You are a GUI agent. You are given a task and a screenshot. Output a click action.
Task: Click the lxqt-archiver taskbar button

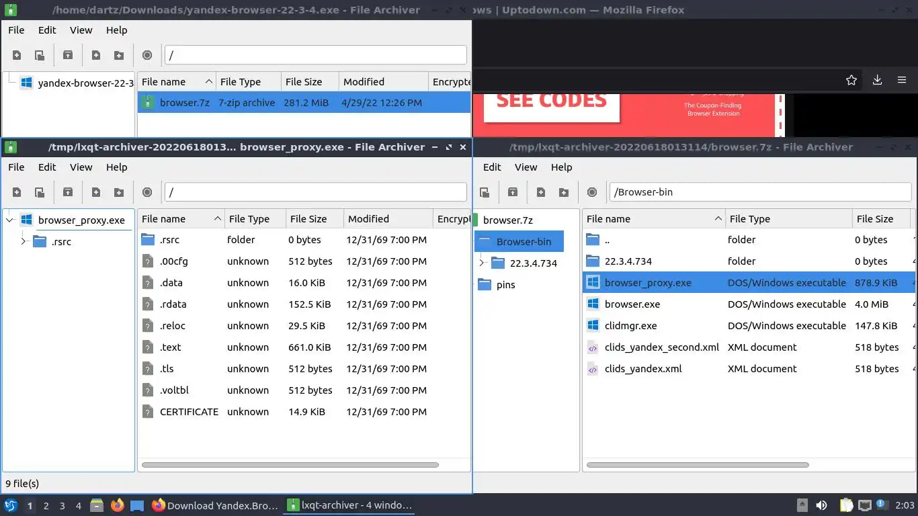tap(349, 505)
